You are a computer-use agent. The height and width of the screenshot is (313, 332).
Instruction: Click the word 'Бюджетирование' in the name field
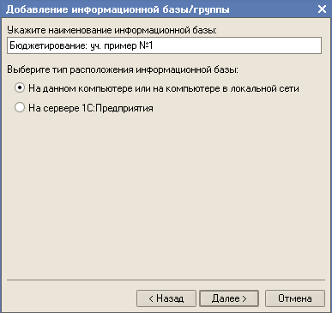click(48, 45)
